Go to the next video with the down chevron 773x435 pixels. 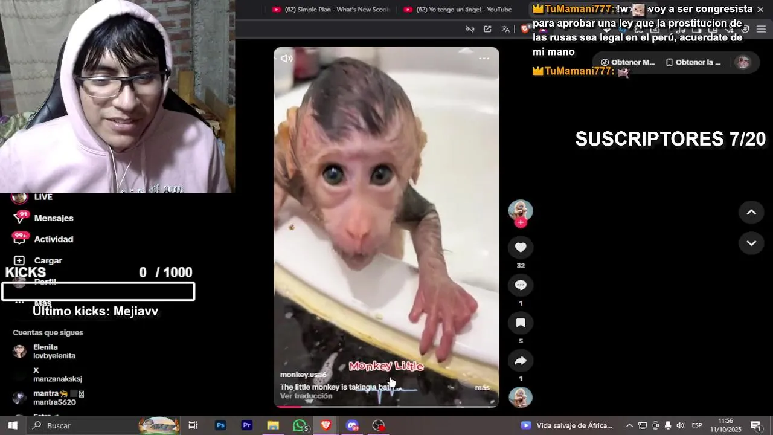(751, 243)
